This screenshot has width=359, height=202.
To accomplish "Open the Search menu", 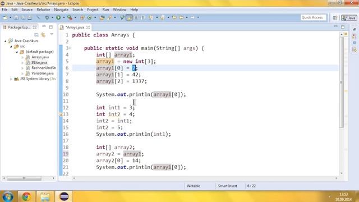I will [77, 10].
